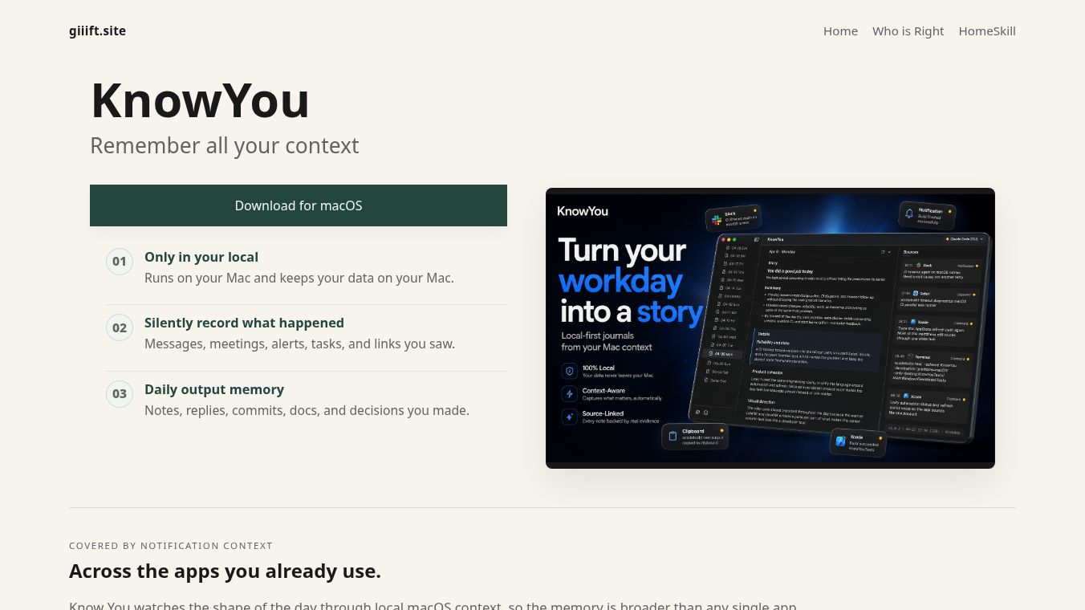
Task: Open the HomeSkill nav link
Action: pyautogui.click(x=986, y=31)
